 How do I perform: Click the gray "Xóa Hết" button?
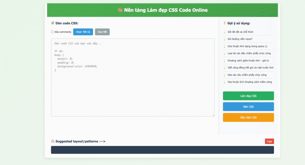[x=102, y=32]
